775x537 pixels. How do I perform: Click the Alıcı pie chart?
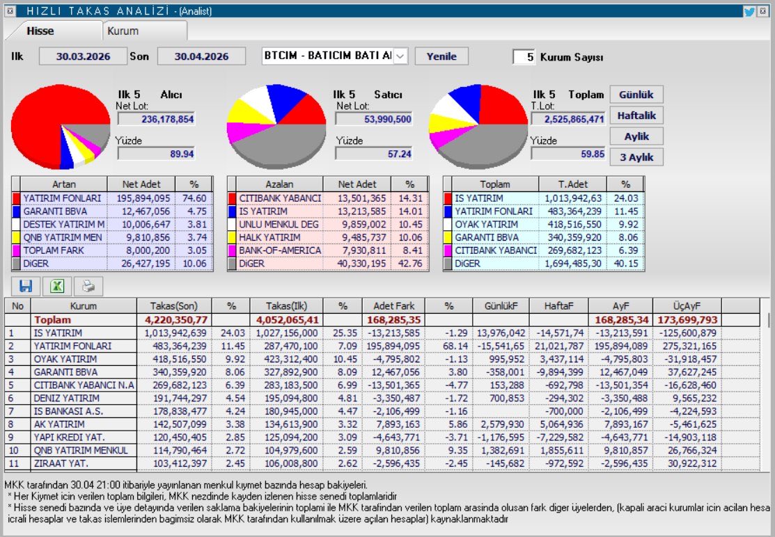click(x=61, y=127)
